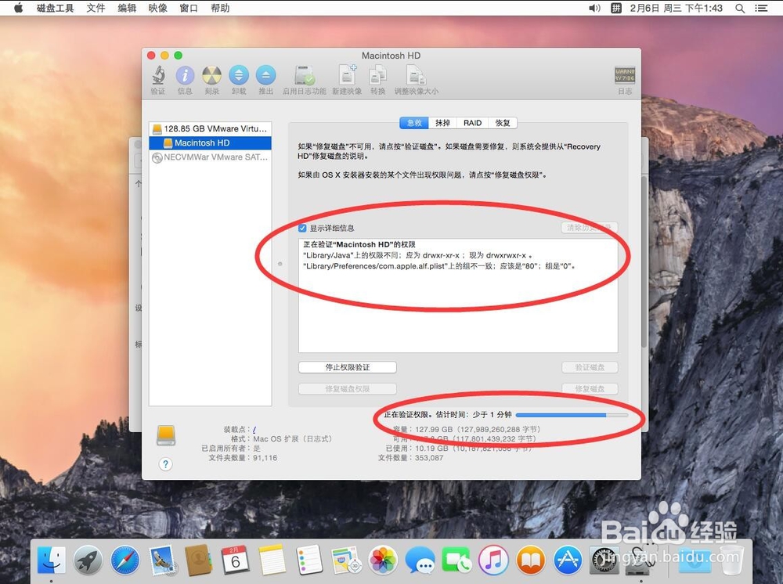Click the 正在验证"Macintosh HD"的权限 log line
This screenshot has width=783, height=584.
tap(359, 244)
